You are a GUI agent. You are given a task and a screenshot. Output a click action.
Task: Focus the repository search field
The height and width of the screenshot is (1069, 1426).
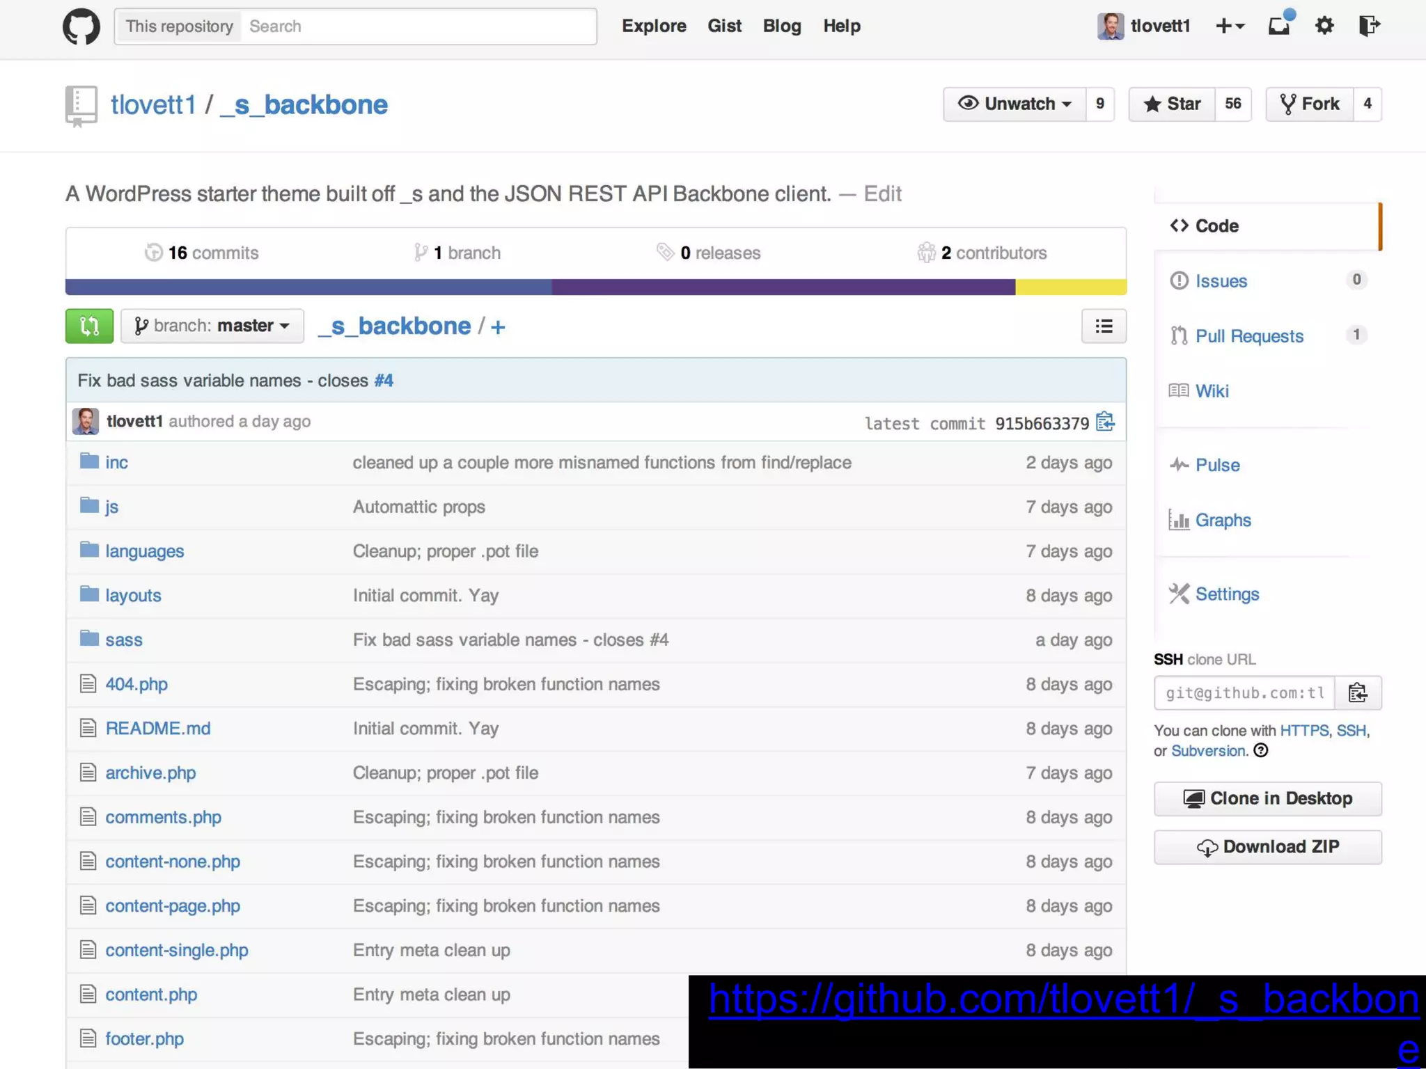(418, 26)
